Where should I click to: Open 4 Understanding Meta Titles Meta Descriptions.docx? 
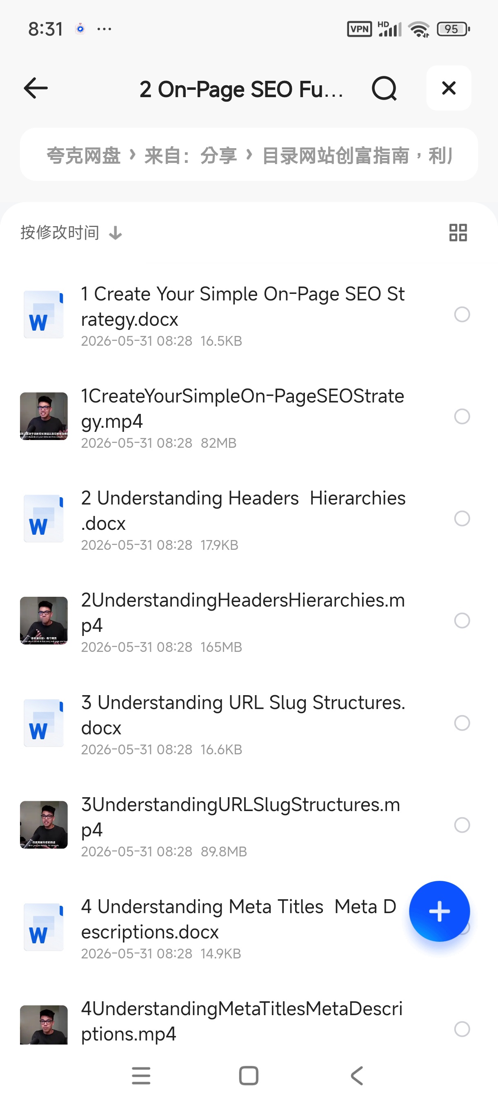click(x=238, y=919)
